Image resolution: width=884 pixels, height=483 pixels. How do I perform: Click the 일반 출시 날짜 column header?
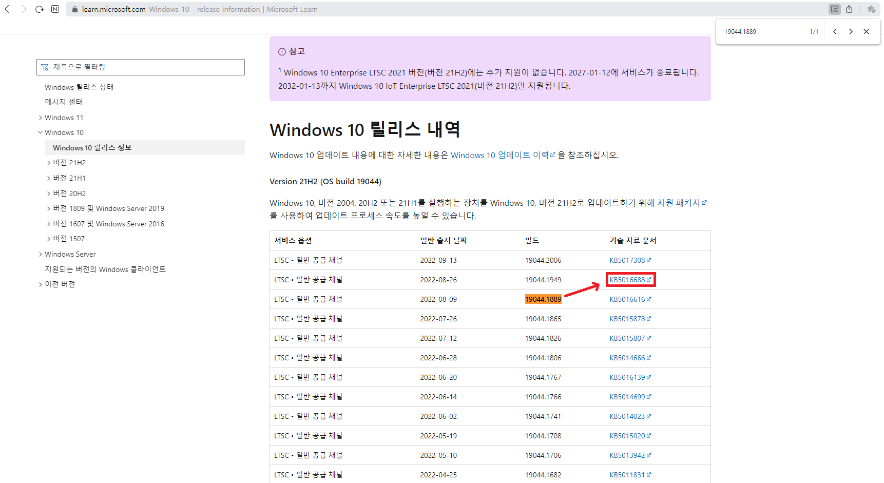pos(444,241)
